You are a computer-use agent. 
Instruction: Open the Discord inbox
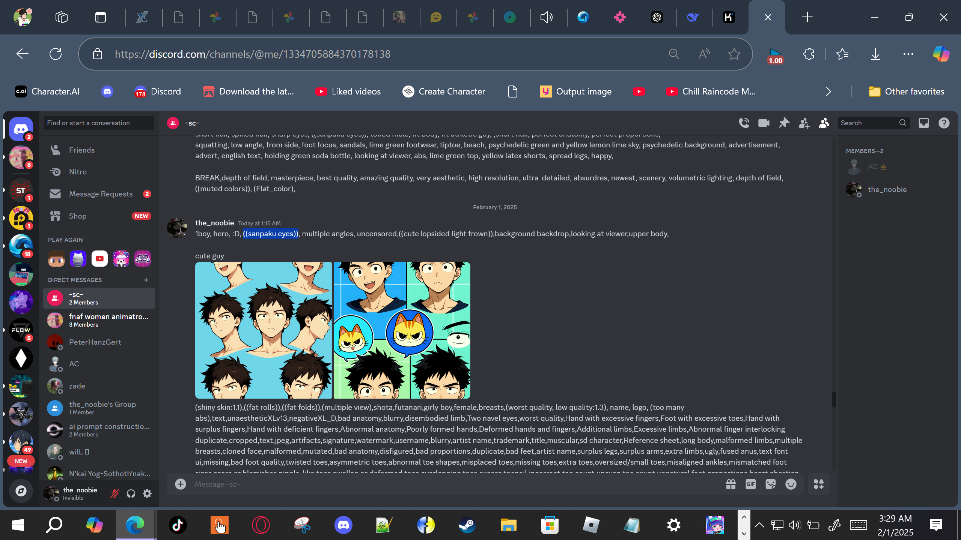click(x=923, y=123)
